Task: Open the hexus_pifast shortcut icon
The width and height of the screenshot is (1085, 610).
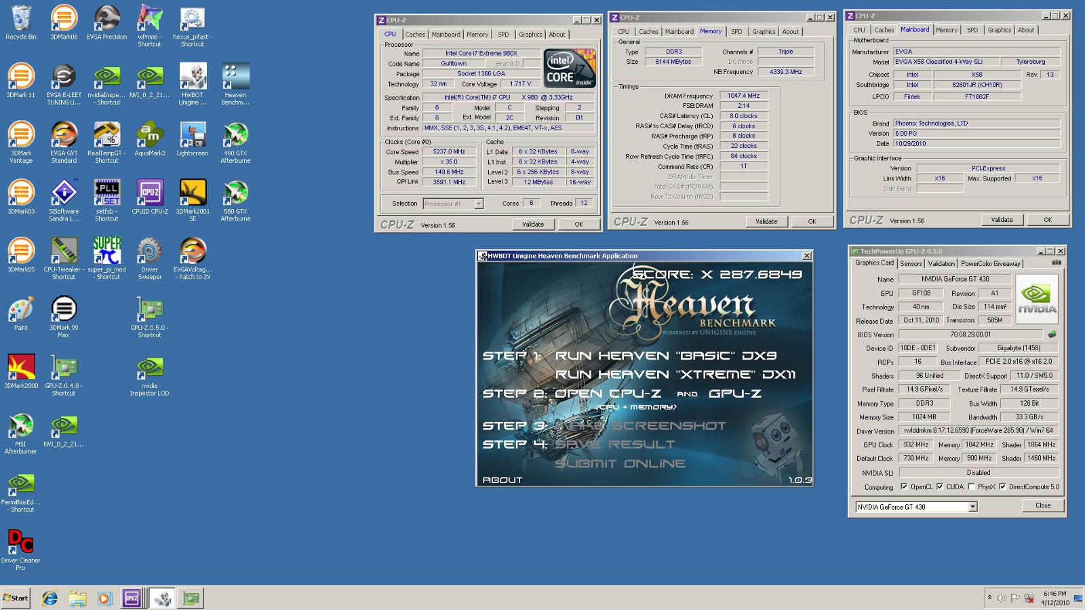Action: [x=193, y=26]
